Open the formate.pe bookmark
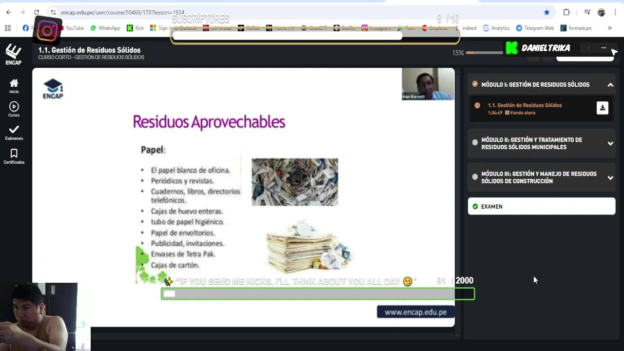Screen dimensions: 624x351 click(x=576, y=28)
